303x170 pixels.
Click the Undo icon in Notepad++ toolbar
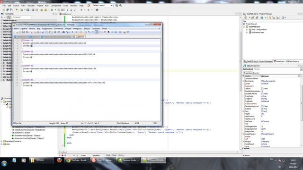pos(55,32)
